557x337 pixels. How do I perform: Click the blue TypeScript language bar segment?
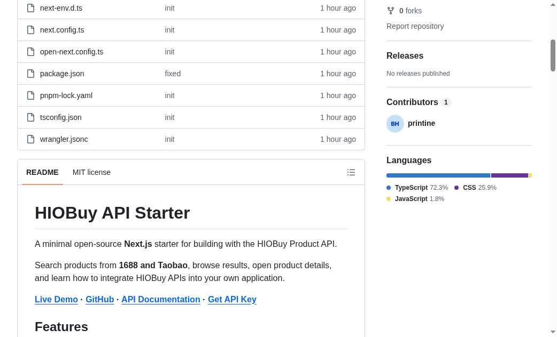tap(438, 175)
